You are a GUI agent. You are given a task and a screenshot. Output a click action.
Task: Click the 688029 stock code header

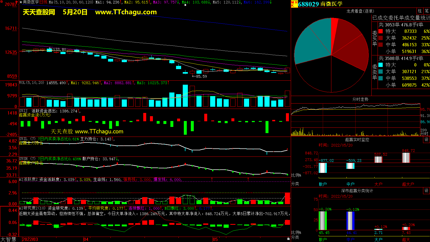(308, 4)
